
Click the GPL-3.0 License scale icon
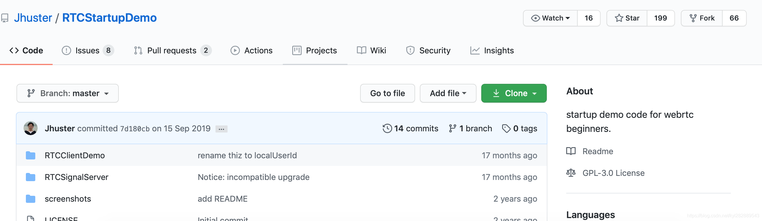[571, 173]
